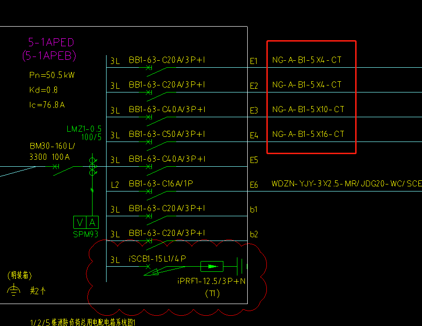
Task: Click the (明装箱) note text
Action: [x=20, y=275]
